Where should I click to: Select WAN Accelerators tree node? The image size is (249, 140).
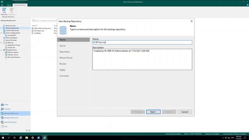(x=11, y=38)
